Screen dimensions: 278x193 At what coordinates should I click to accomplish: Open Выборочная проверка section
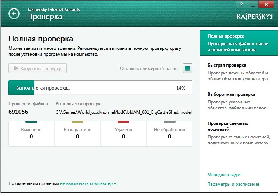237,101
